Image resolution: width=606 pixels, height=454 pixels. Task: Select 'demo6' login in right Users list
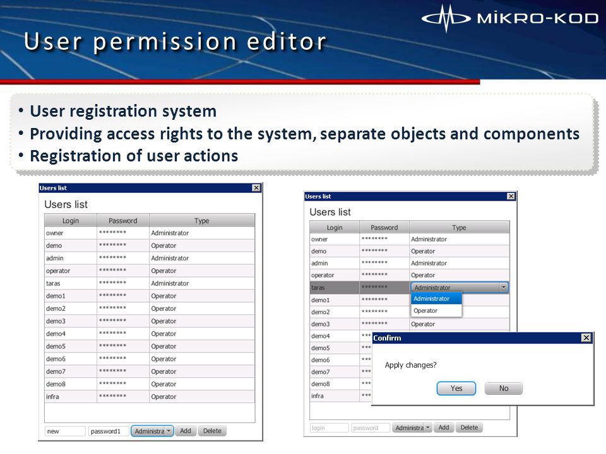321,360
